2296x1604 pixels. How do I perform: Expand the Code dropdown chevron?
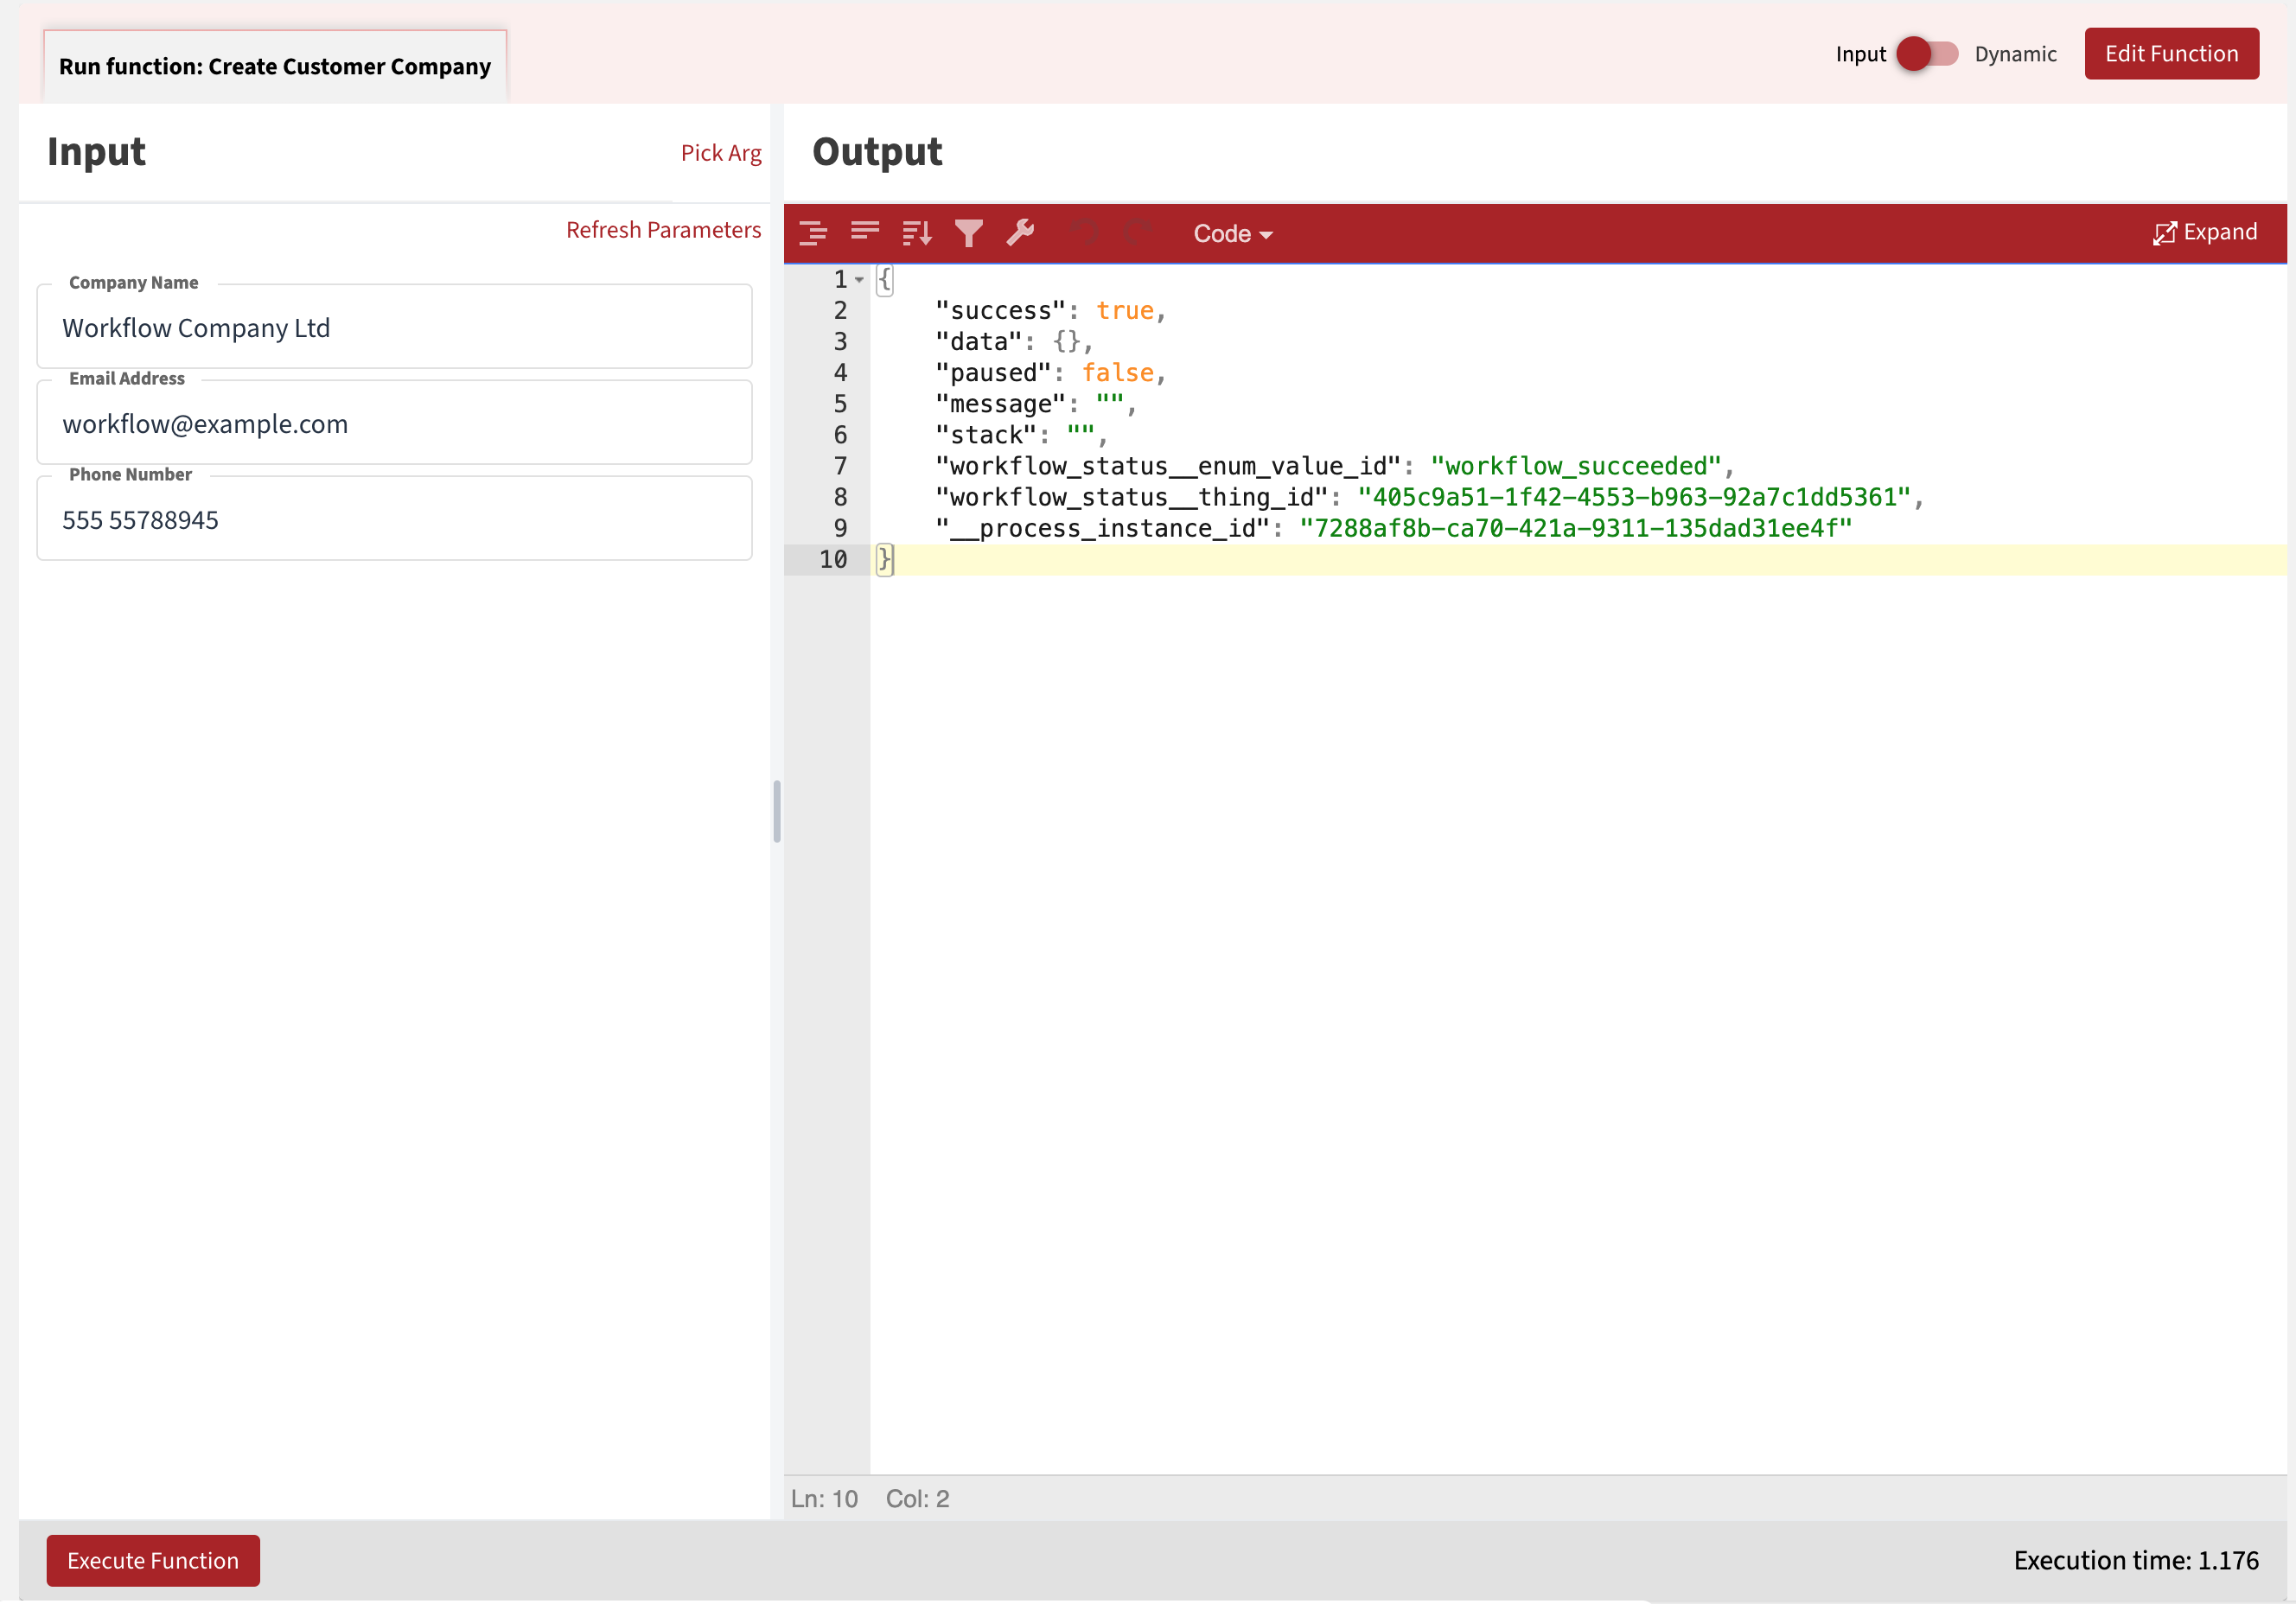(1266, 234)
